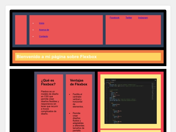
Task: Visit the Facebook link
Action: (114, 18)
